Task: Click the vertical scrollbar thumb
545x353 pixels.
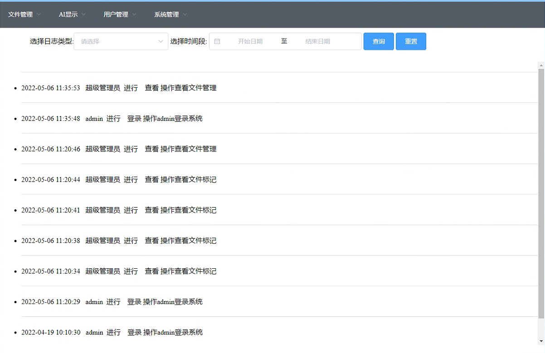Action: [x=541, y=190]
